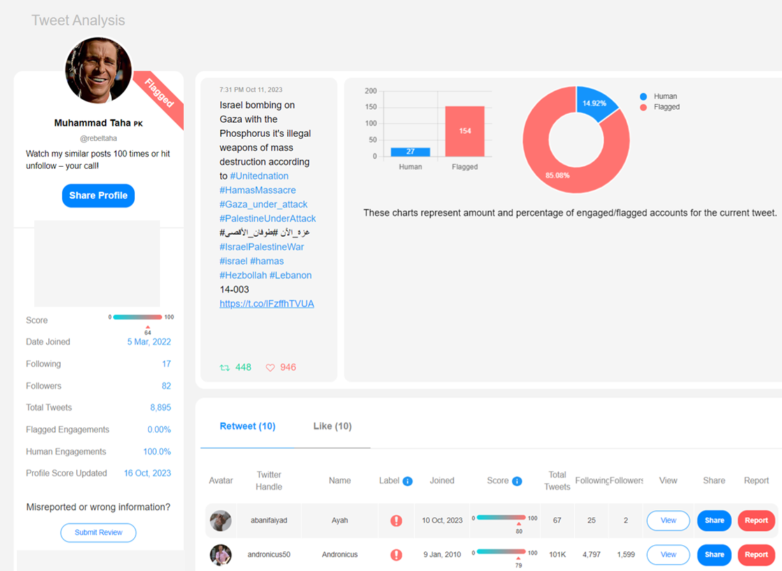
Task: Open andronicus50's avatar picture
Action: click(x=220, y=554)
